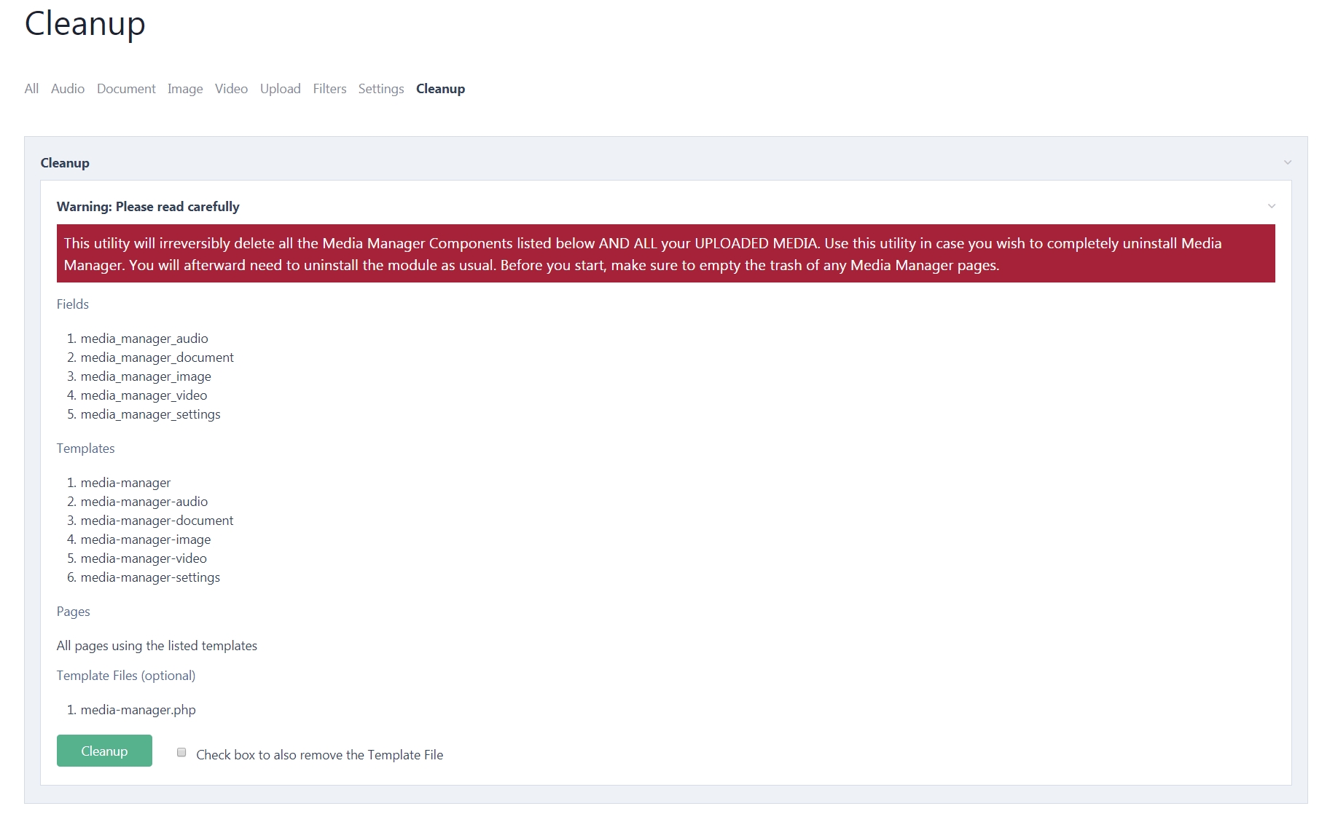Switch to the Filters tab
This screenshot has height=830, width=1338.
click(x=329, y=89)
